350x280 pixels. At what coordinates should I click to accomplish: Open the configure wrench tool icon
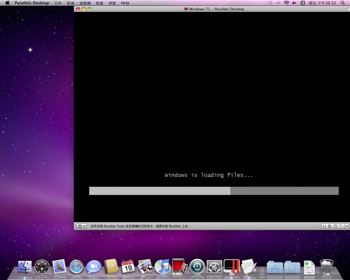pyautogui.click(x=330, y=226)
